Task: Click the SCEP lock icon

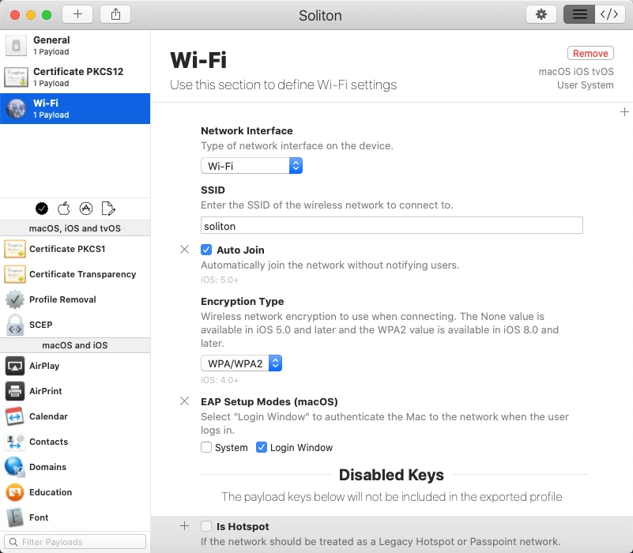Action: coord(15,325)
